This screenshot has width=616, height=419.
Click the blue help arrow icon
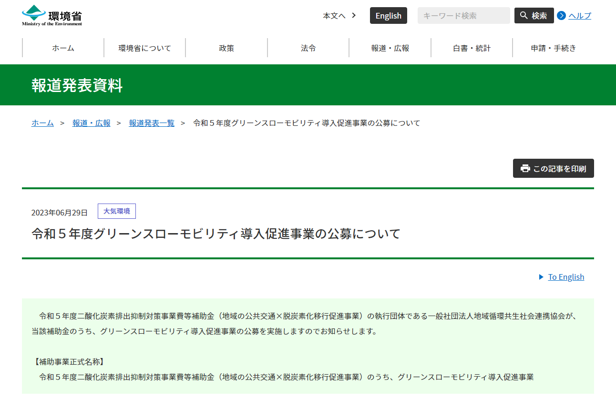pyautogui.click(x=561, y=16)
